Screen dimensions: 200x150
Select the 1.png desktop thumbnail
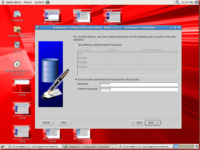(x=22, y=86)
